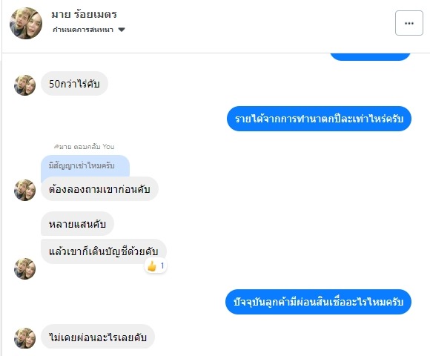Select the blue message about yearly farming income
Screen dimensions: 430x356
(x=319, y=119)
